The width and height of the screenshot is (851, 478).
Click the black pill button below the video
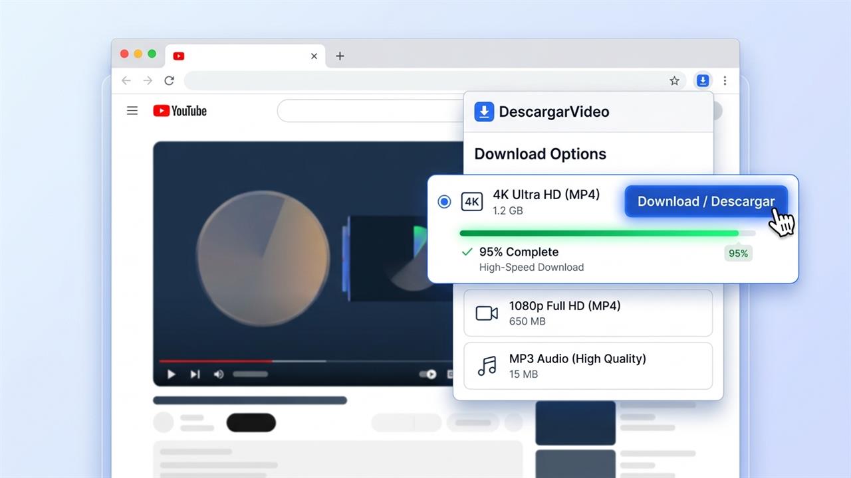251,422
